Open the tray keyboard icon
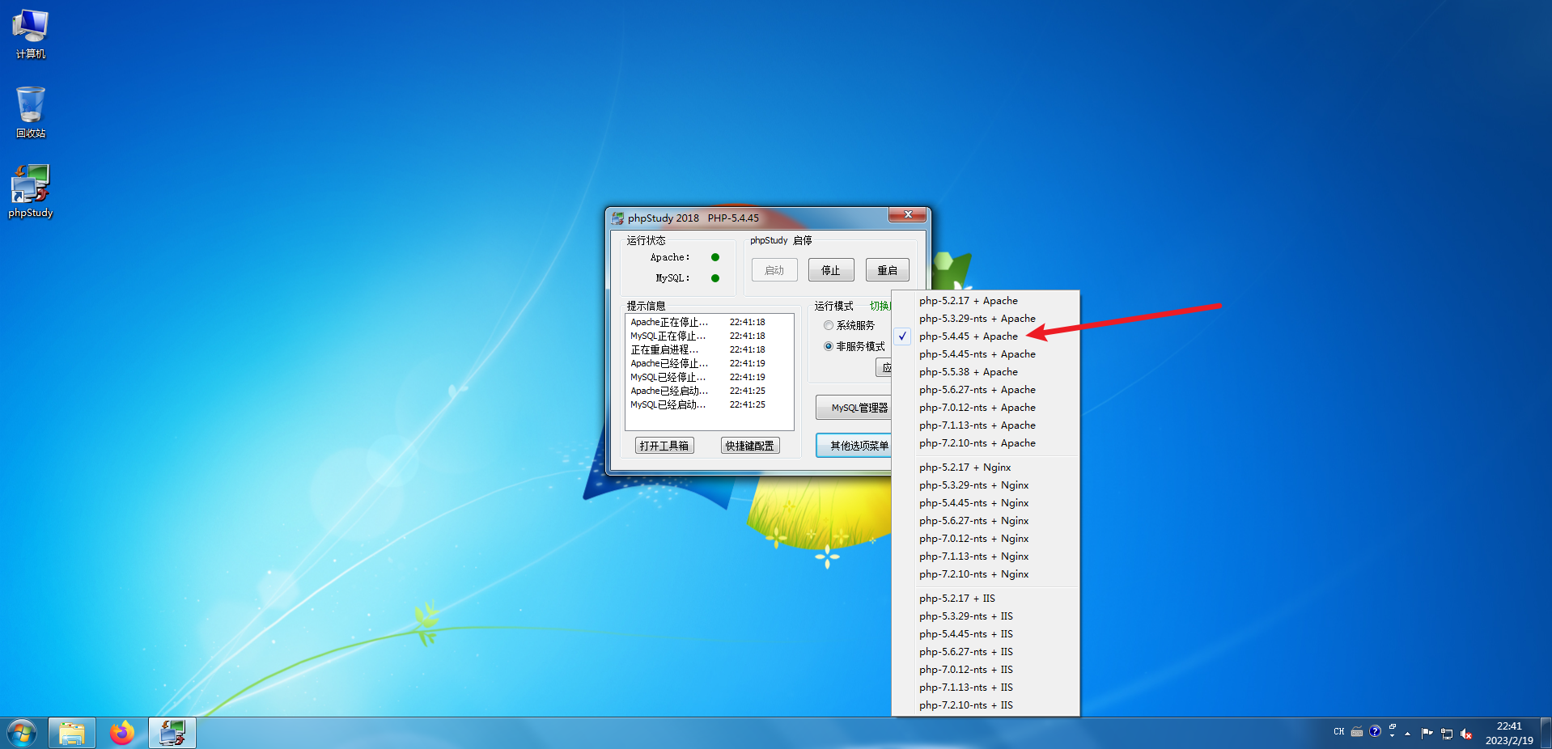Image resolution: width=1552 pixels, height=749 pixels. tap(1357, 732)
